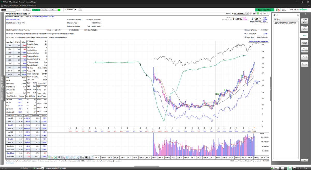Open the 90+ Focus We... list selector
The height and width of the screenshot is (170, 311).
click(x=239, y=13)
